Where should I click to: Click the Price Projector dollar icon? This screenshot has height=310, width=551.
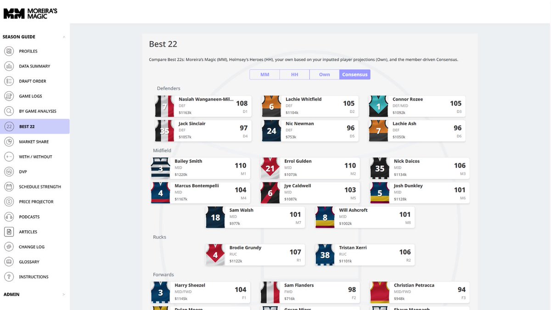(x=9, y=202)
